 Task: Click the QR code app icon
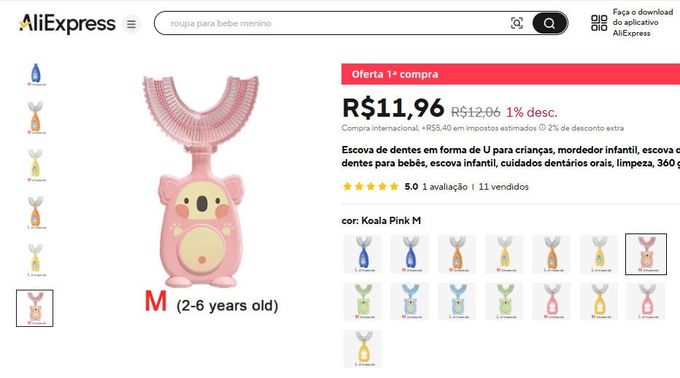(599, 23)
